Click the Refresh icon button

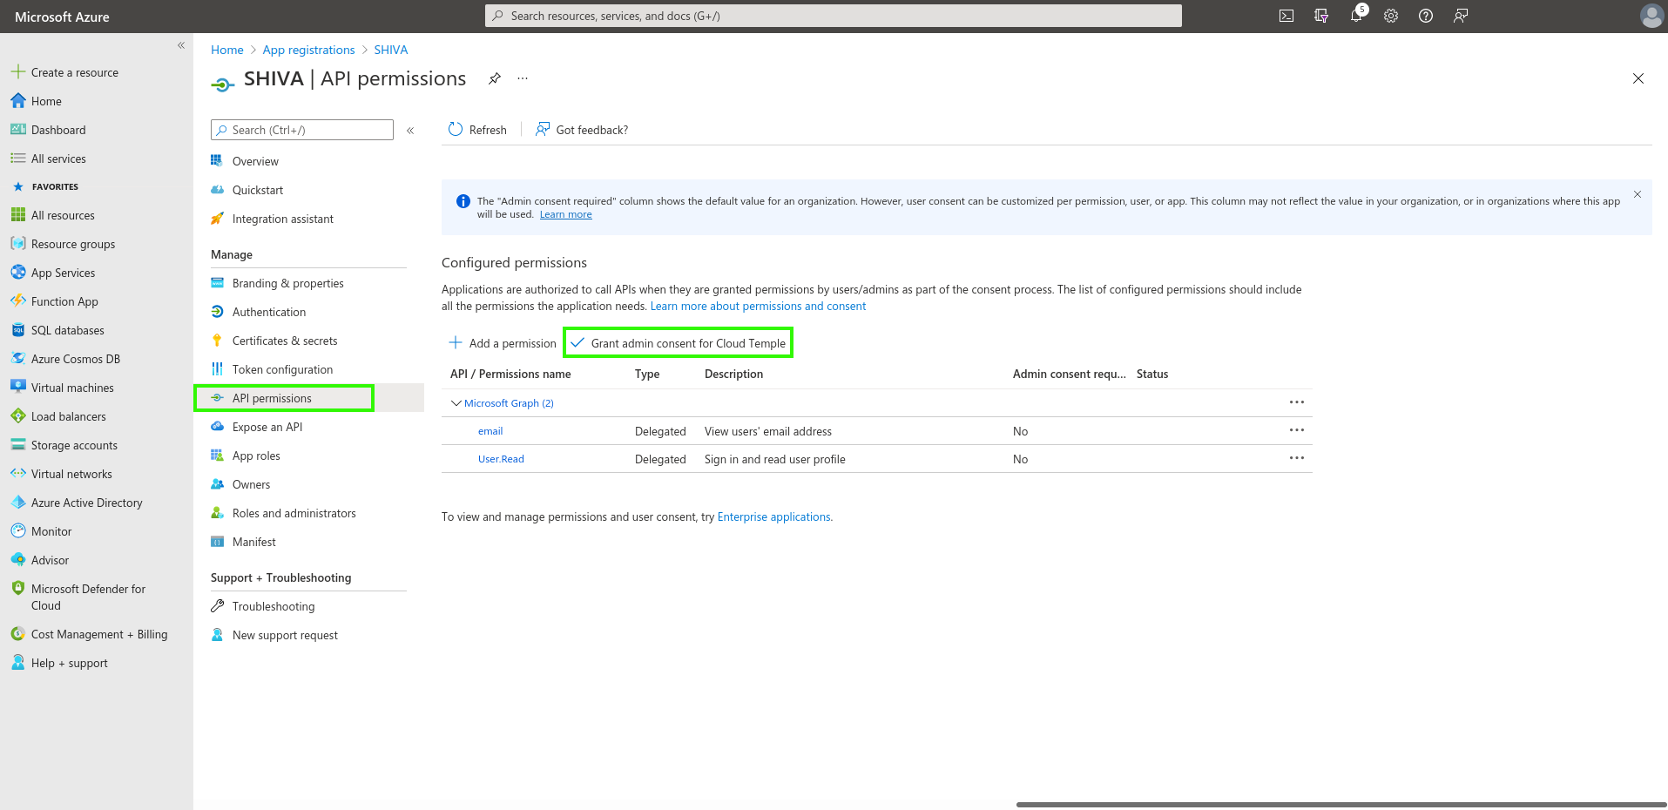coord(456,130)
